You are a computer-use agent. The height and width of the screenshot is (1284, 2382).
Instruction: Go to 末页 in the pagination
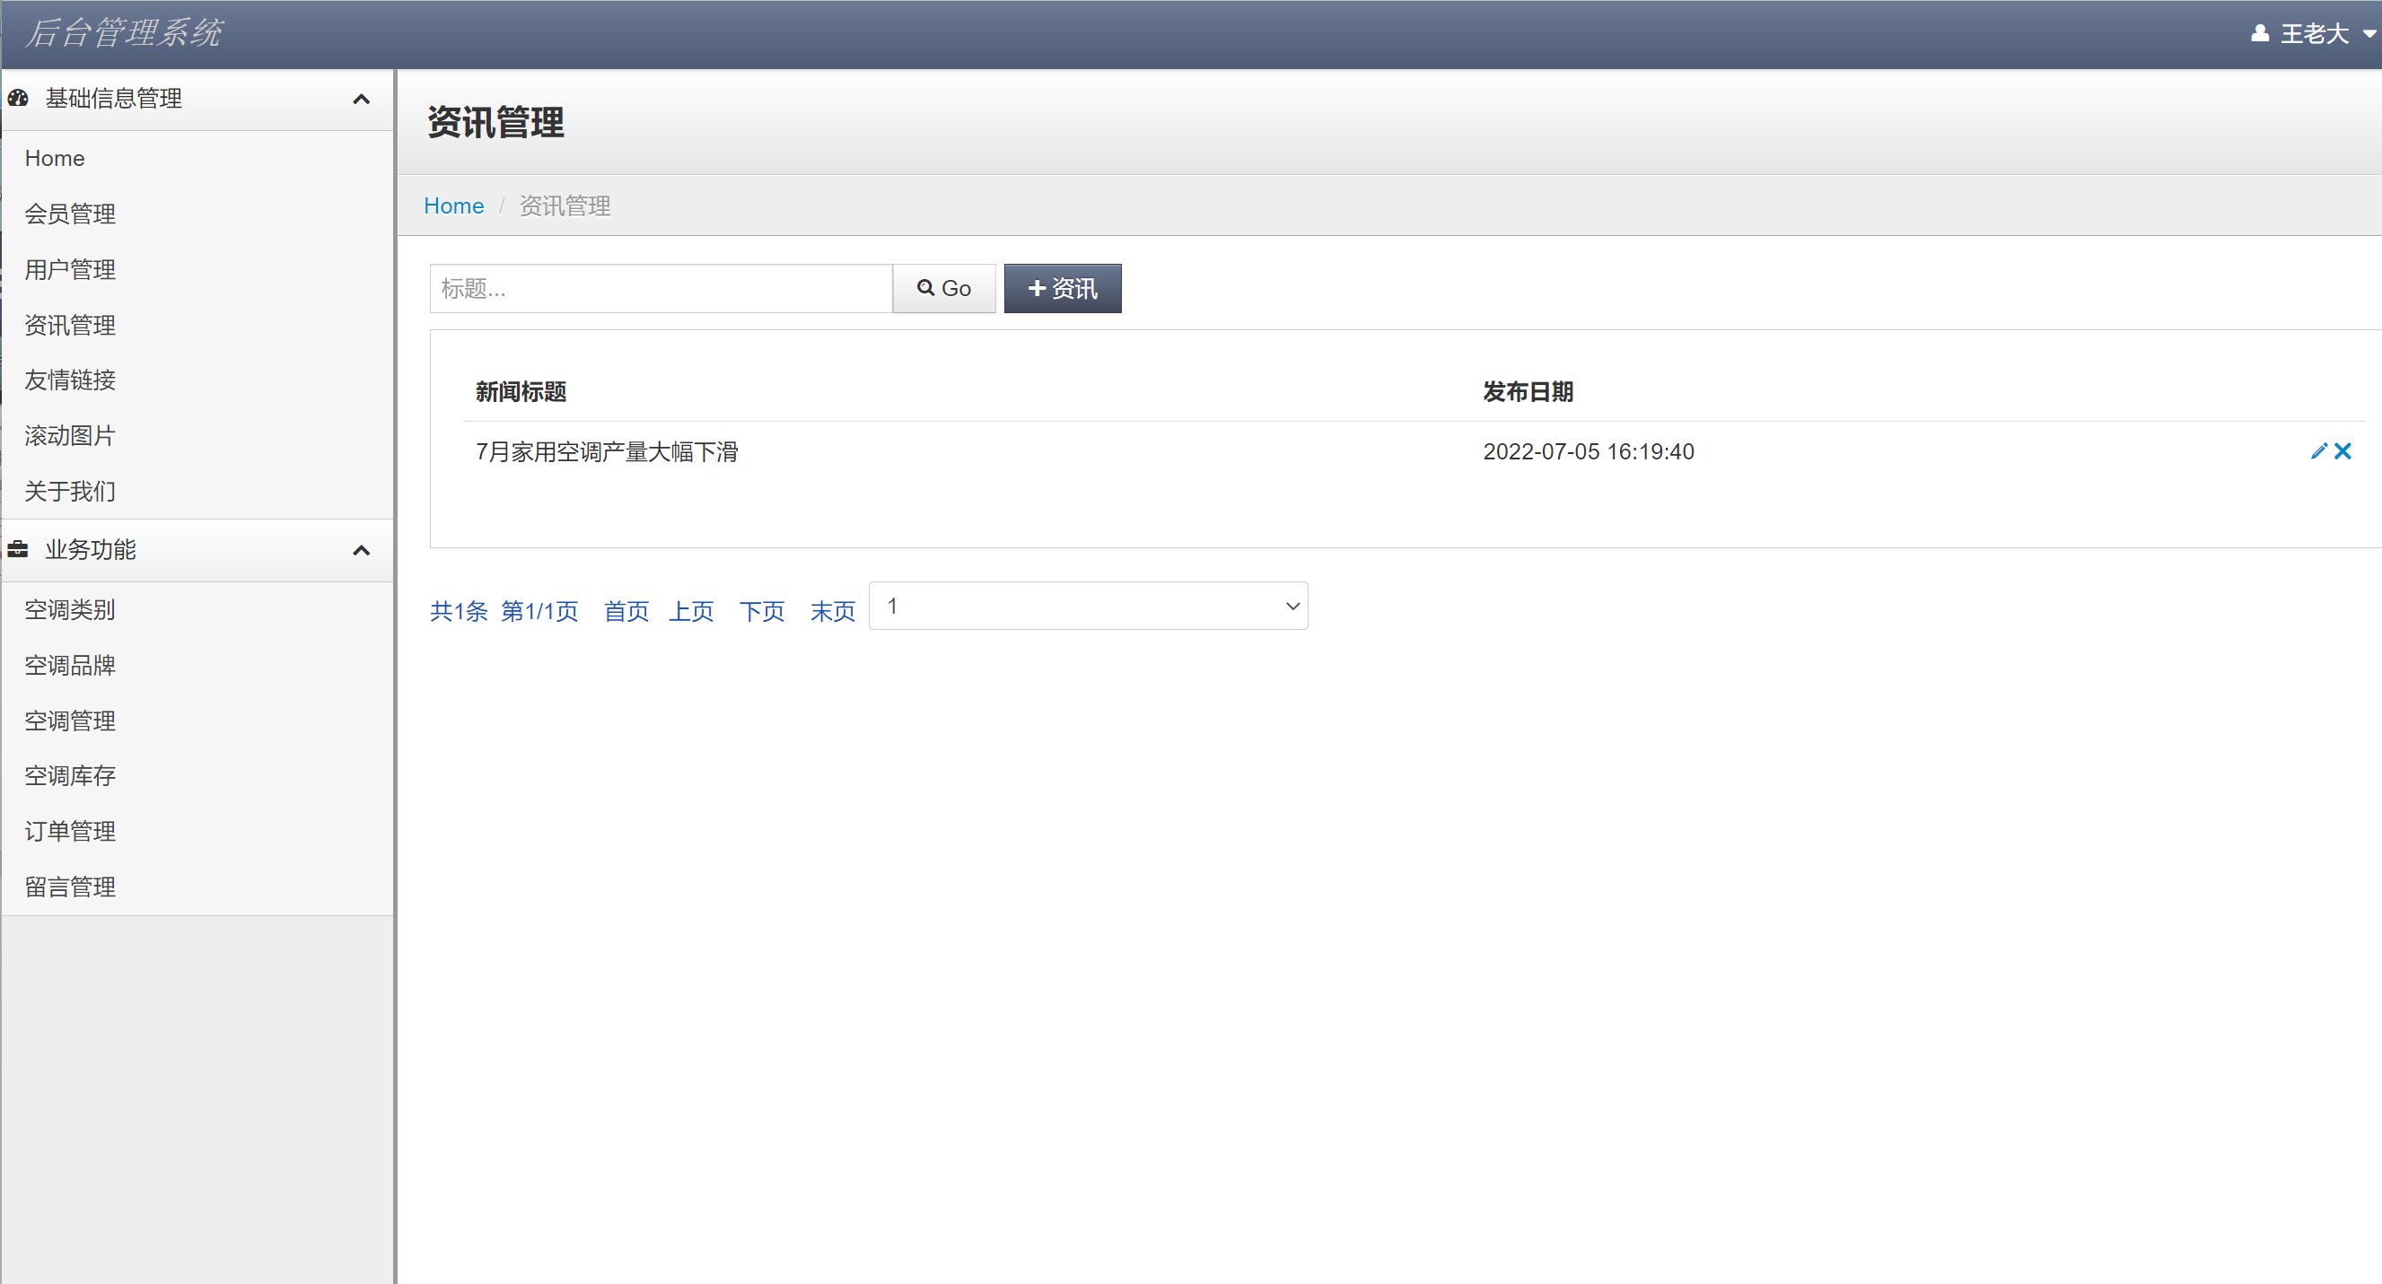(x=831, y=611)
